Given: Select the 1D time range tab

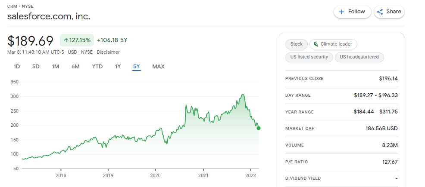Looking at the screenshot, I should [17, 67].
